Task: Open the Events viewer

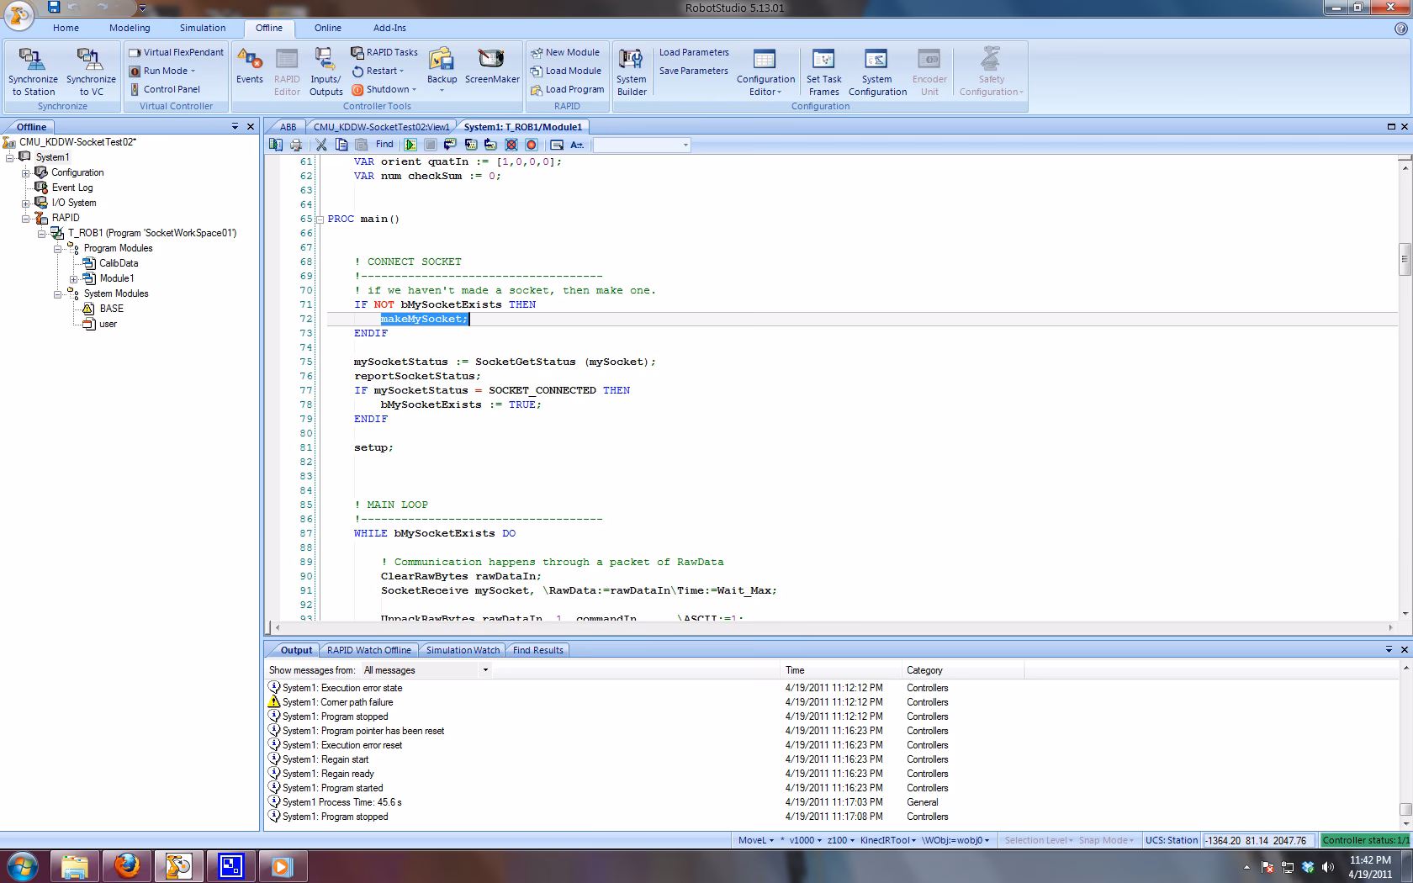Action: pyautogui.click(x=249, y=67)
